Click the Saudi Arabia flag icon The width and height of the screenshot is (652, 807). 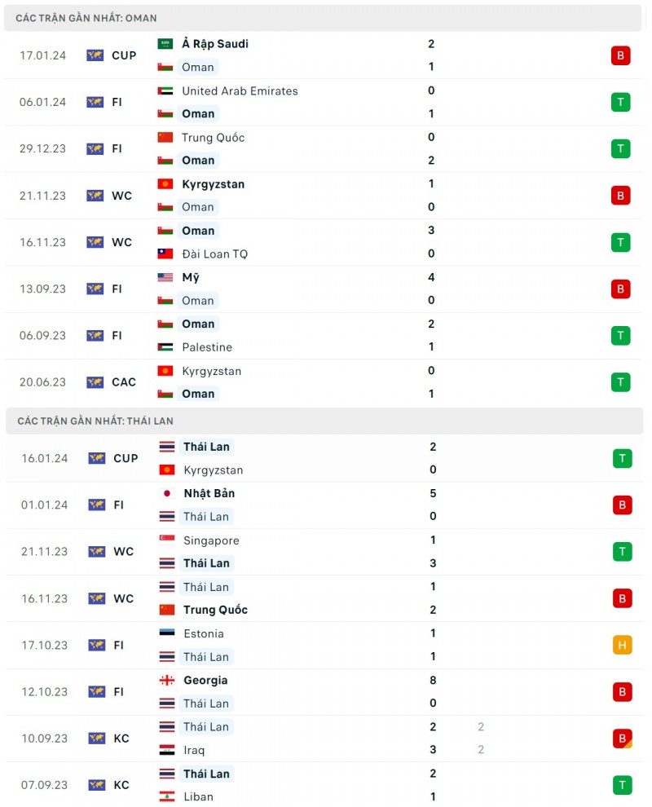pyautogui.click(x=165, y=44)
